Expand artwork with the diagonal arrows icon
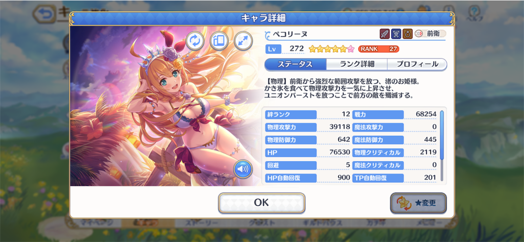This screenshot has height=242, width=524. (243, 41)
